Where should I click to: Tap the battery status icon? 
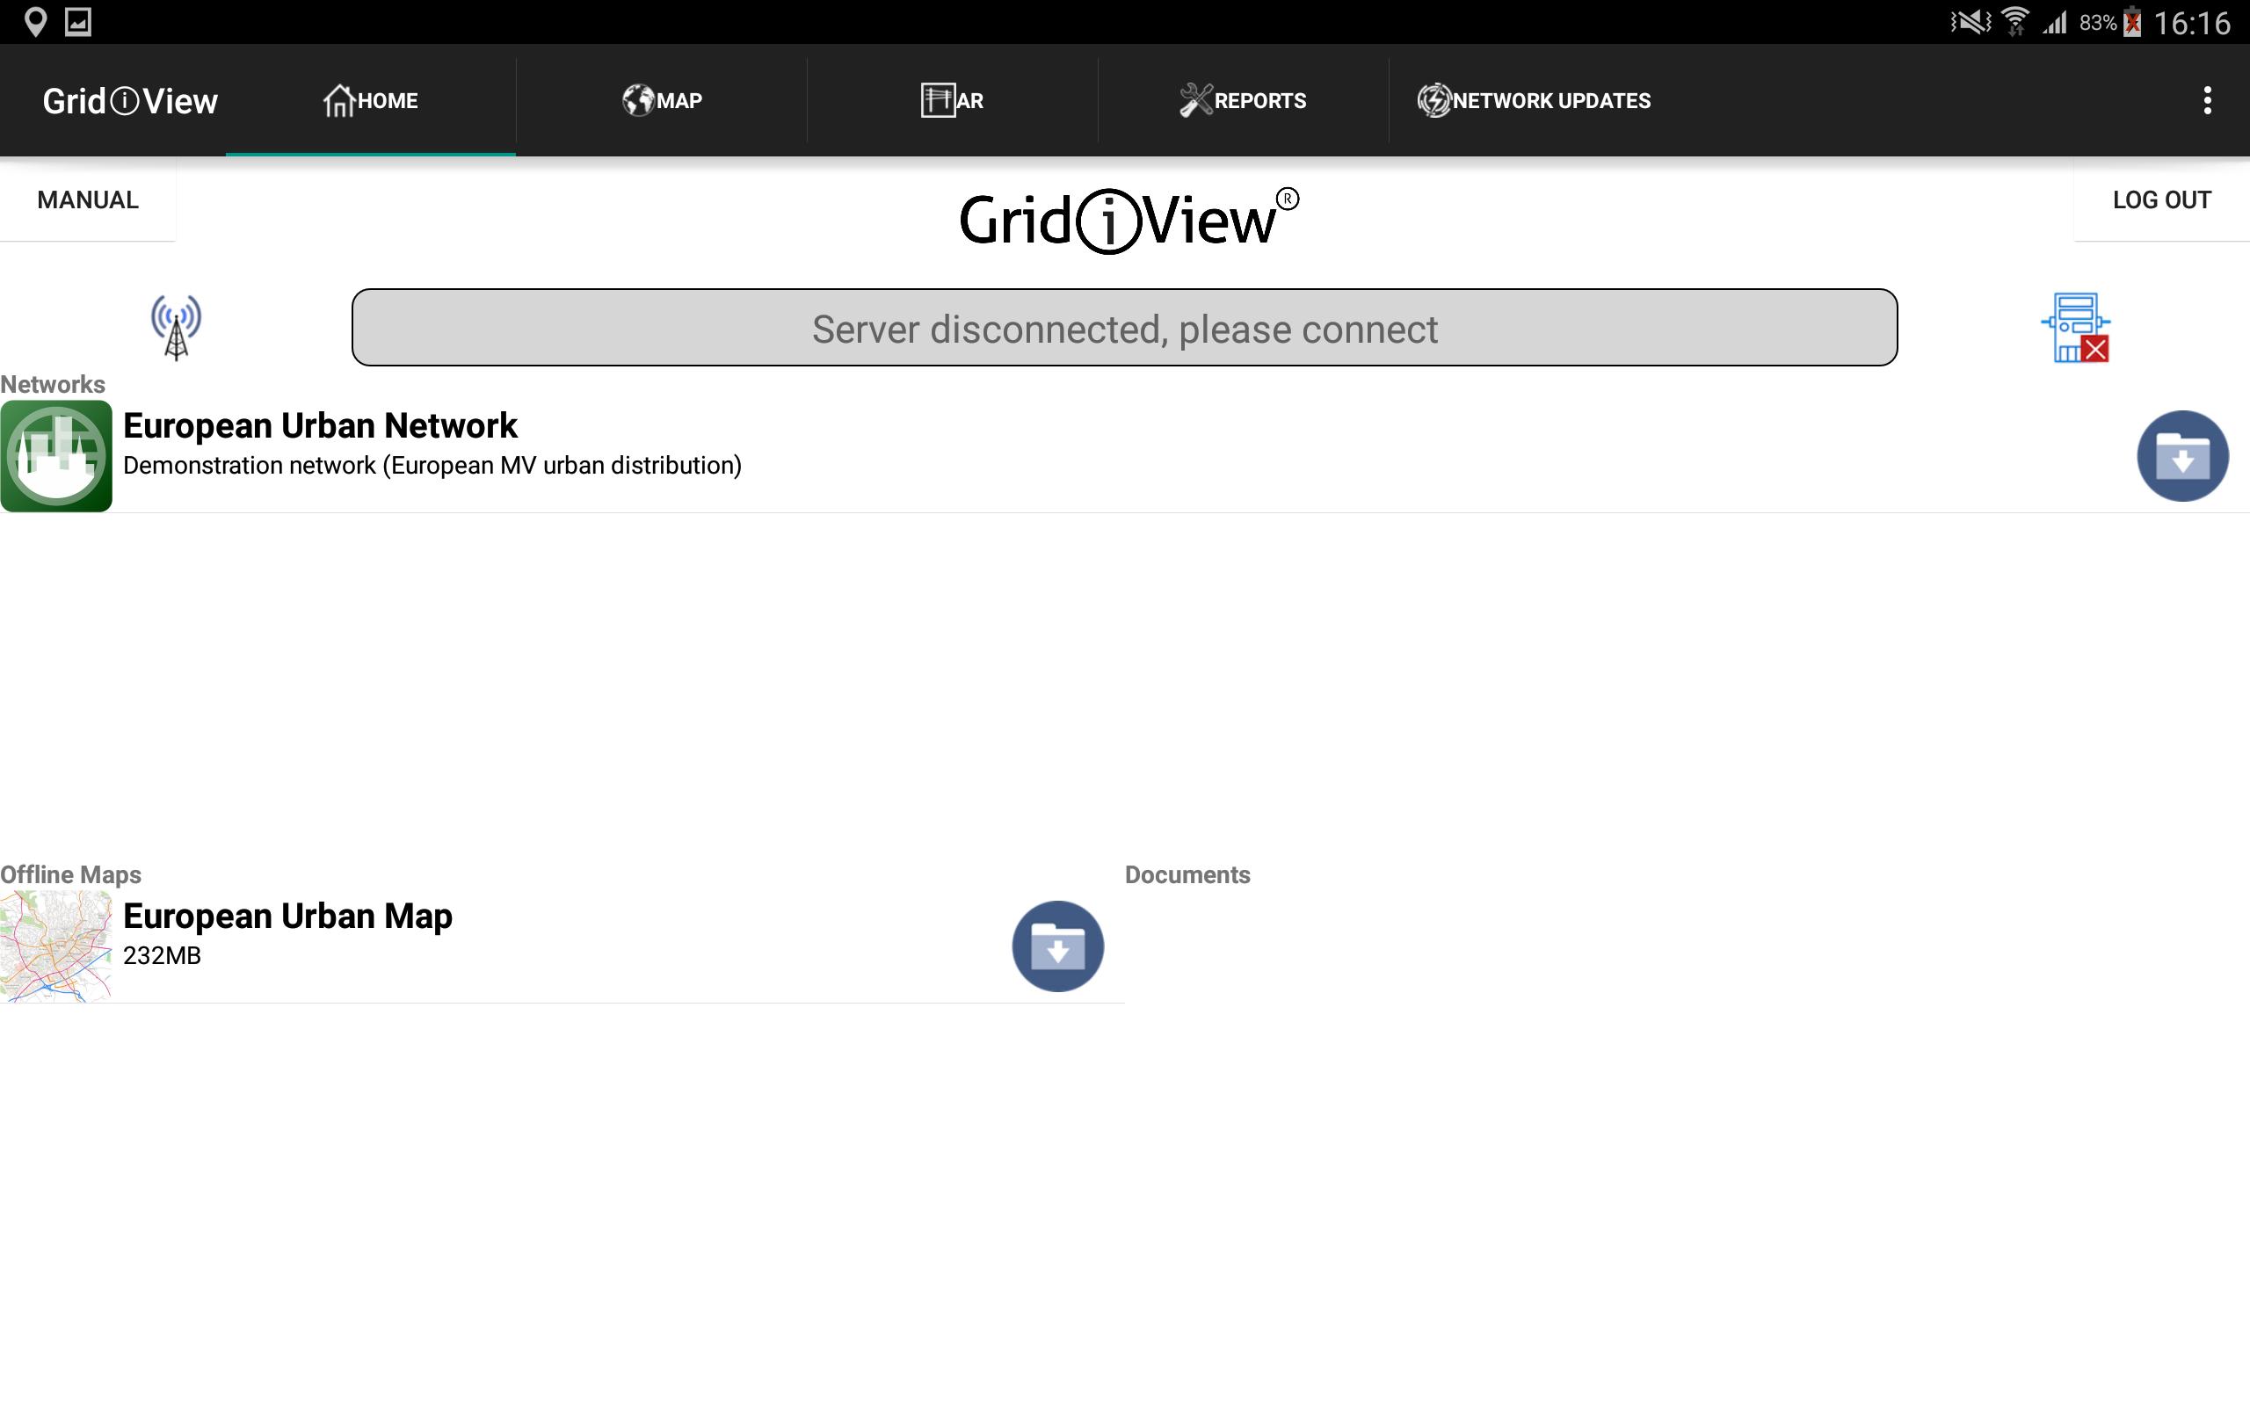(2133, 21)
